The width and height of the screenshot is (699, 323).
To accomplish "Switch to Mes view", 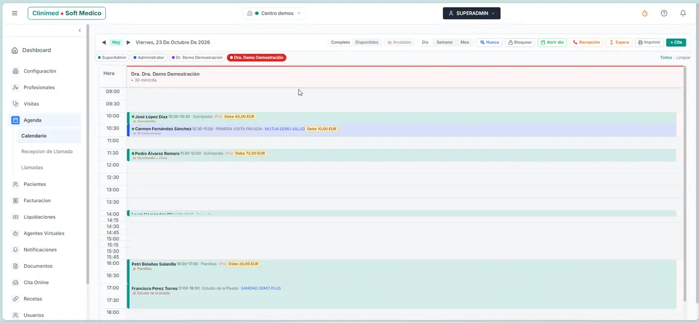I will (x=464, y=42).
